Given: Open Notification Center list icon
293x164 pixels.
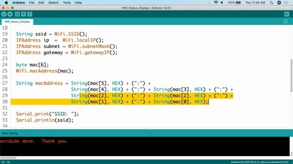Looking at the screenshot, I should [x=286, y=3].
